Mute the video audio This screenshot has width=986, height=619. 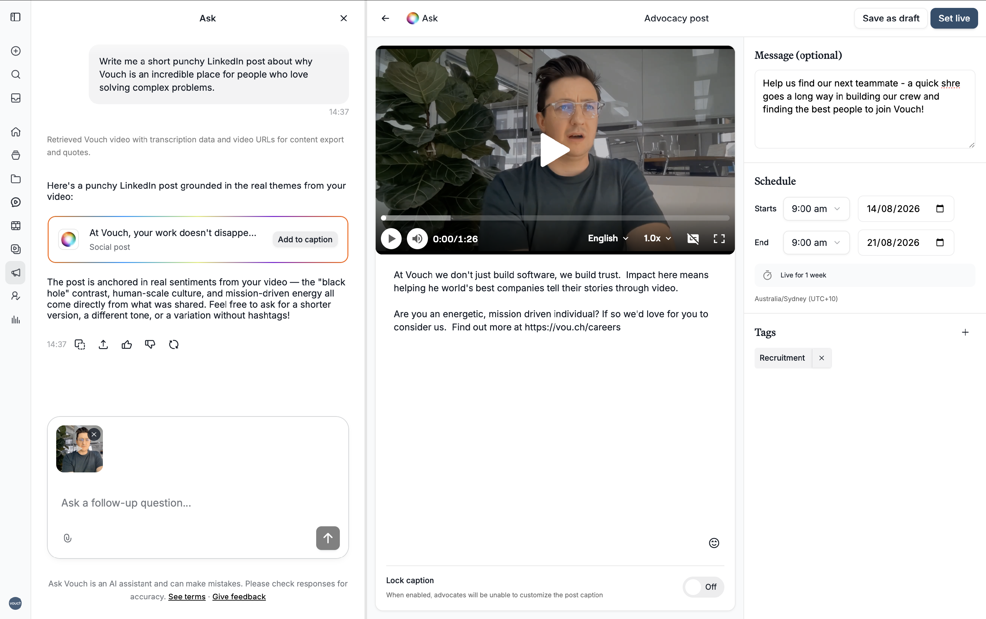click(417, 239)
